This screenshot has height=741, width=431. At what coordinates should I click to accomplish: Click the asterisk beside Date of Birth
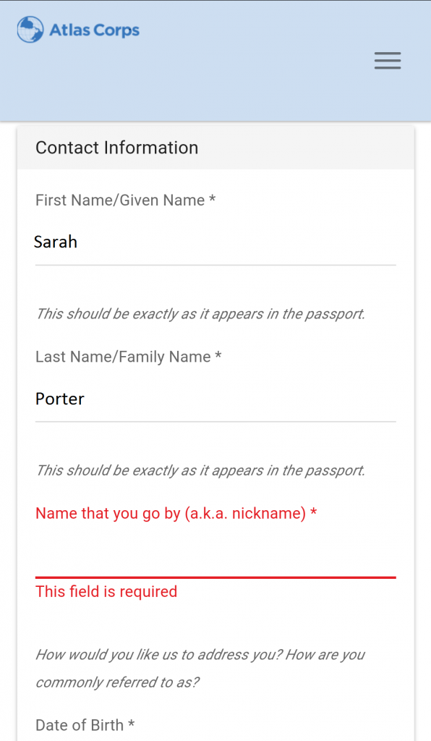point(131,723)
